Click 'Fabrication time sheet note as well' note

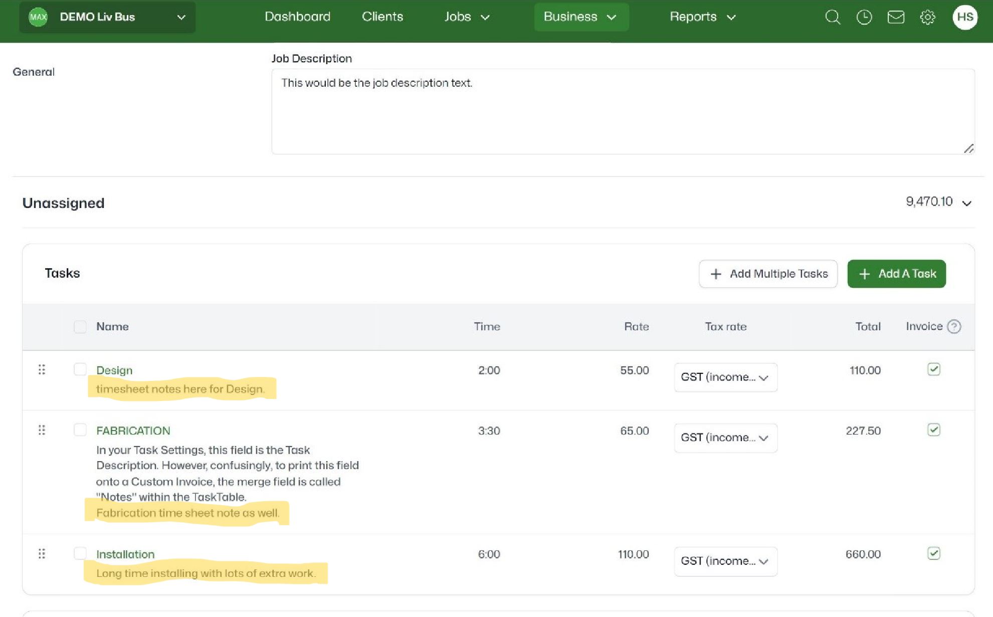point(187,513)
